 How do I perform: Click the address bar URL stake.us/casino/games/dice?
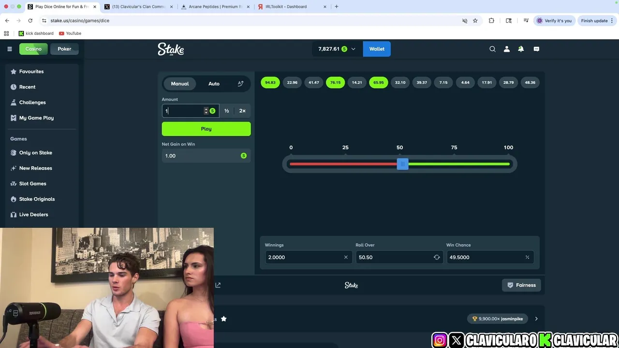click(80, 21)
